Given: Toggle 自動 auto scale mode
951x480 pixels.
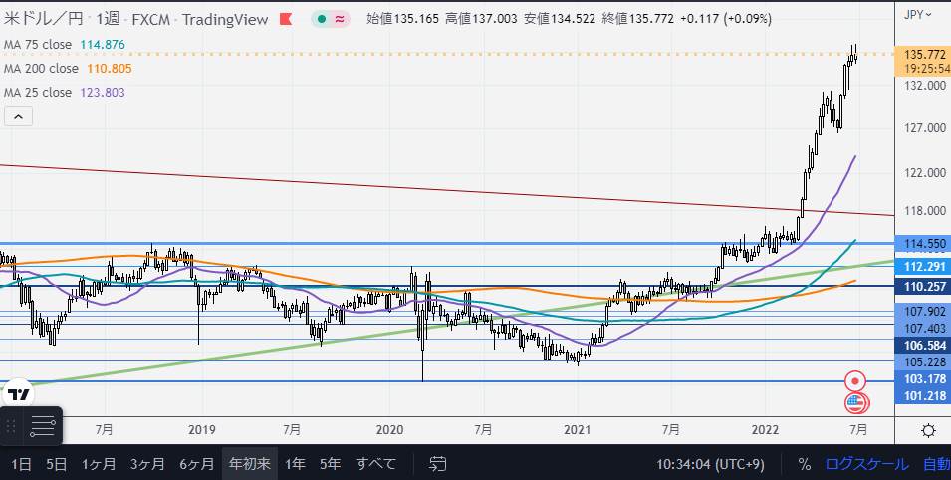Looking at the screenshot, I should [936, 464].
